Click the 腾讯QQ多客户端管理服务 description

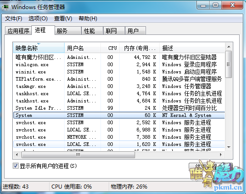pyautogui.click(x=192, y=79)
